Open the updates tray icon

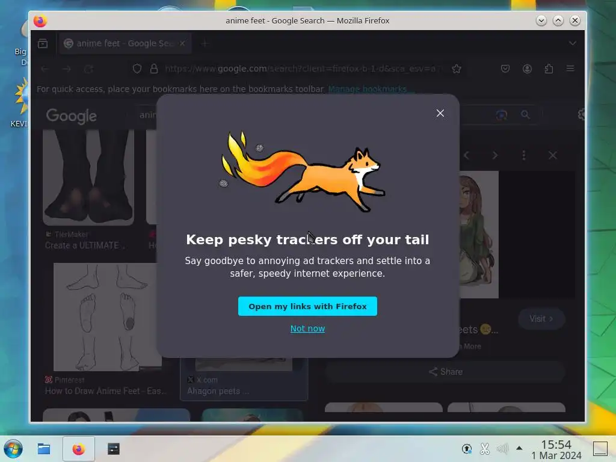[x=467, y=449]
